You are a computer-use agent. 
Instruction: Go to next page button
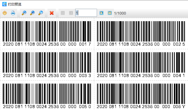101,13
